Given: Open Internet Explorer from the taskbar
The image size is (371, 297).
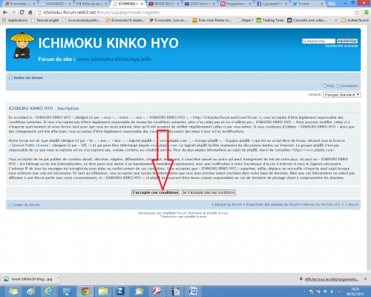Looking at the screenshot, I should coord(48,291).
